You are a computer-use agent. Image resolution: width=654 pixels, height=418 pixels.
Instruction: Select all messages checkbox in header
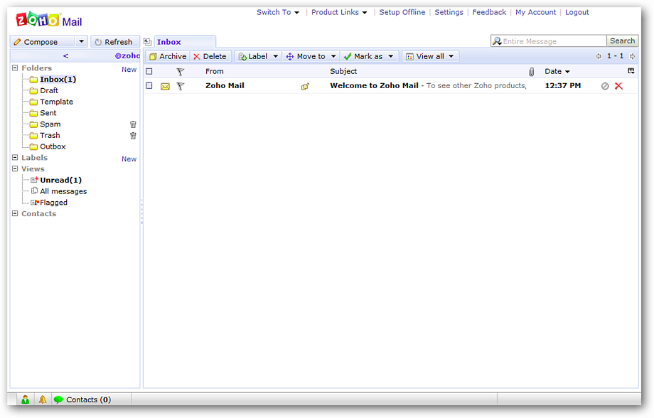point(149,71)
